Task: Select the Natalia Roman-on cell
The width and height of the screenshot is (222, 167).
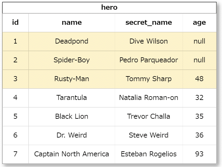Action: (x=149, y=97)
